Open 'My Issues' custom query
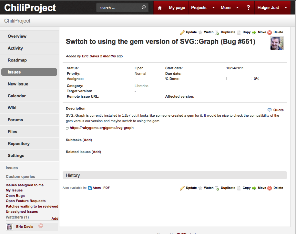The image size is (296, 234). pos(14,190)
